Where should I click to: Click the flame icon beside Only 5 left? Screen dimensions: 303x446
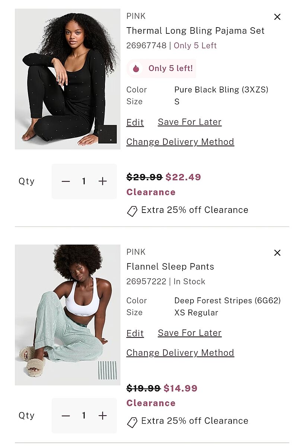[x=136, y=68]
